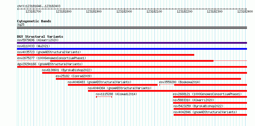This screenshot has width=255, height=126.
Task: Select the blue nsv6110033 variant bar
Action: click(x=132, y=49)
